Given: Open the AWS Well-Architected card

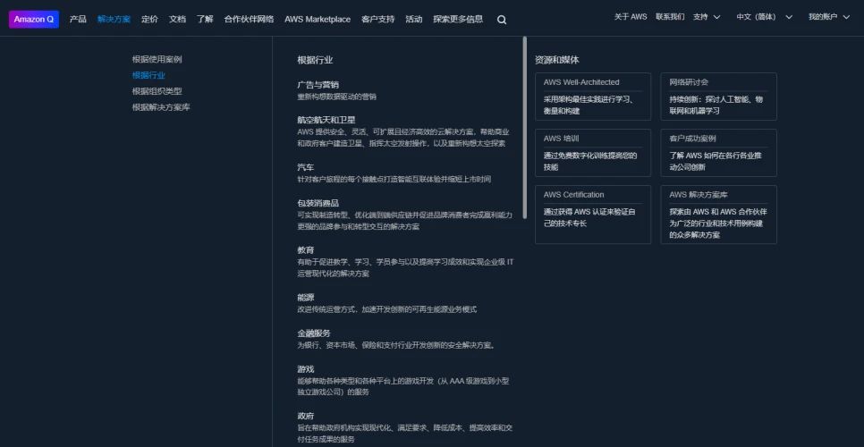Looking at the screenshot, I should [x=593, y=97].
